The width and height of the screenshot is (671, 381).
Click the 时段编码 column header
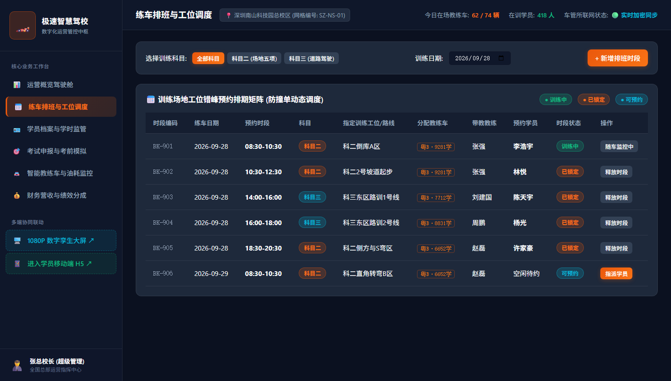[x=165, y=123]
